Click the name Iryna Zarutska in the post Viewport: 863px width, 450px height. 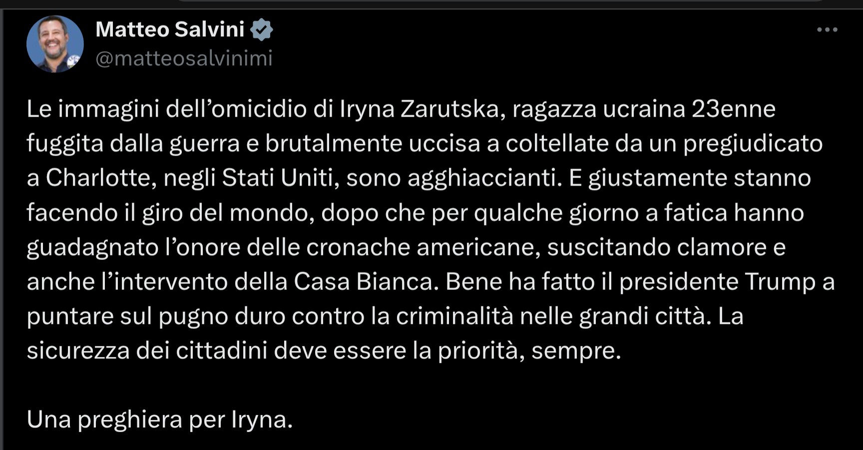click(419, 109)
